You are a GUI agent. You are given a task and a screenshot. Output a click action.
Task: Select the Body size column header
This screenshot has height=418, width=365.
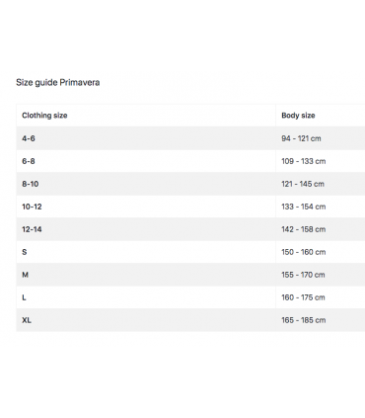pos(298,116)
